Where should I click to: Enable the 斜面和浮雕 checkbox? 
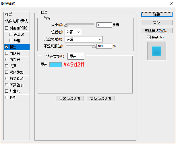pos(7,28)
